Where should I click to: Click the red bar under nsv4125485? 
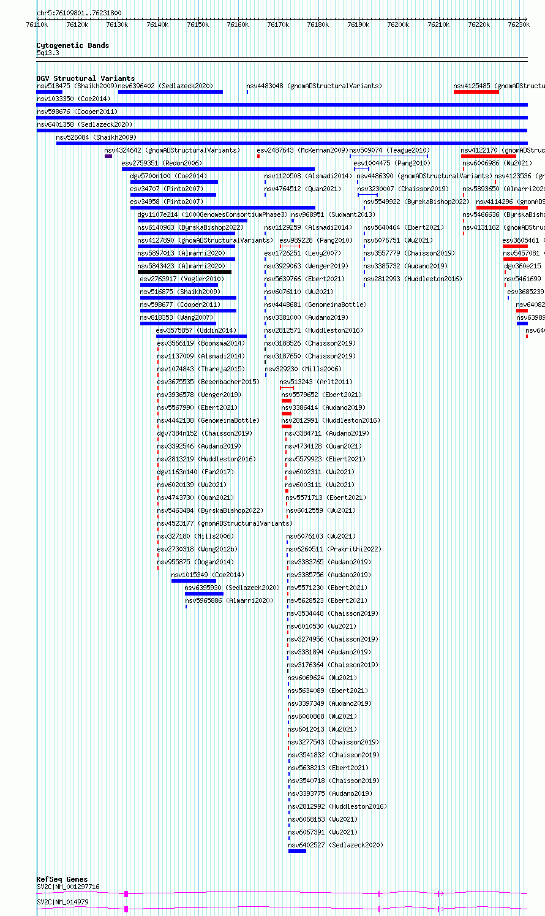(x=476, y=92)
